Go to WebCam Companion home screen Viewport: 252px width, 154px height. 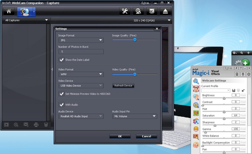coord(9,12)
